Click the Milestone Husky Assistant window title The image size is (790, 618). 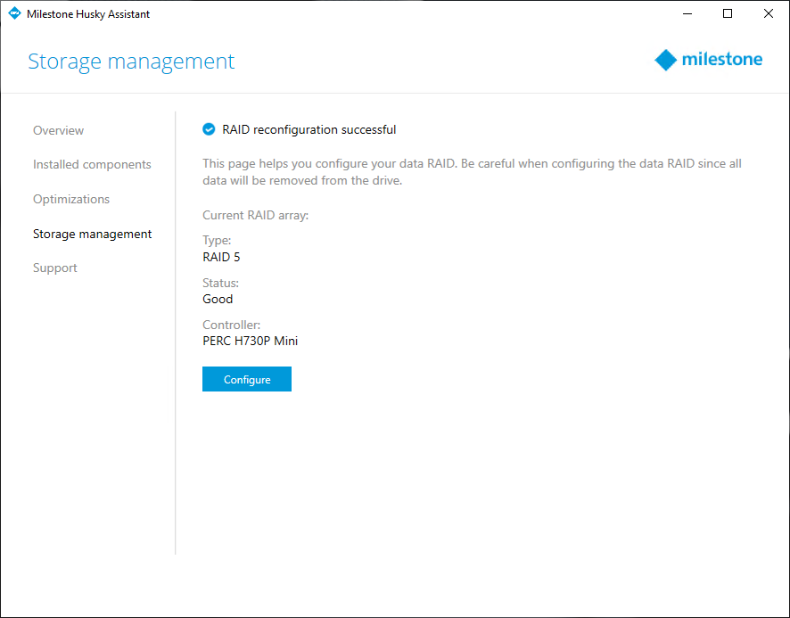coord(88,14)
